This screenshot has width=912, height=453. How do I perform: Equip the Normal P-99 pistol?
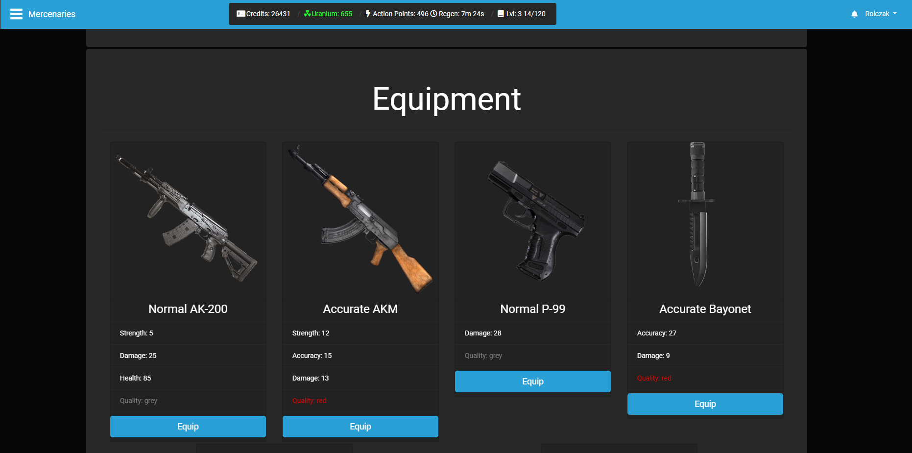pyautogui.click(x=532, y=381)
